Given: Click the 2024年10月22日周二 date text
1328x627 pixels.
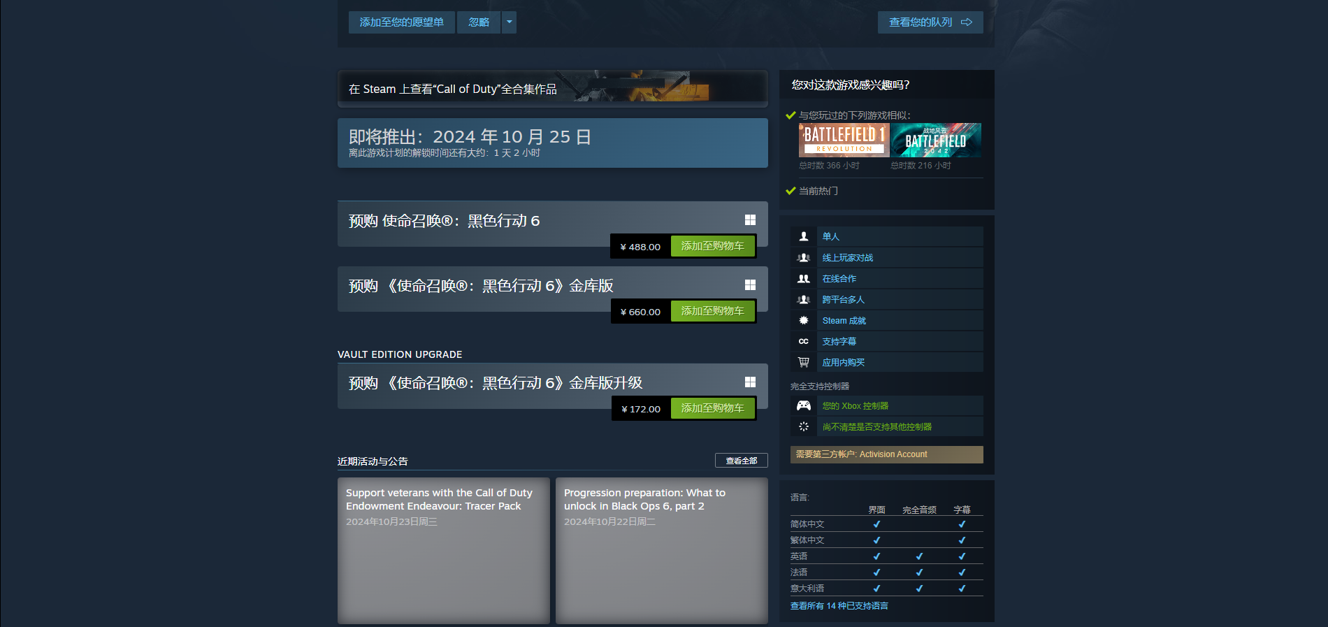Looking at the screenshot, I should [x=609, y=522].
